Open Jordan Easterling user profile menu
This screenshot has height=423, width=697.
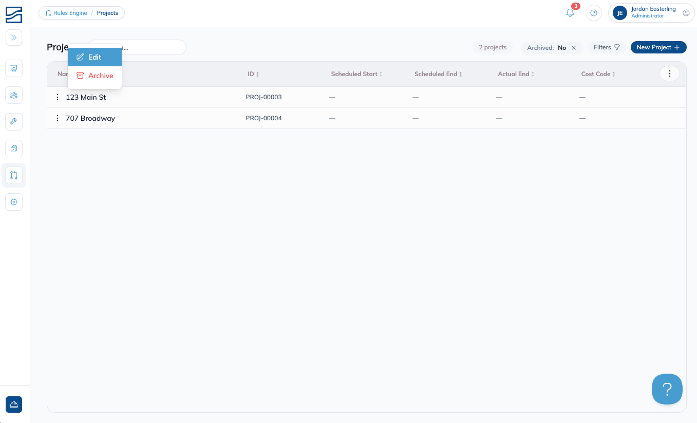[651, 13]
